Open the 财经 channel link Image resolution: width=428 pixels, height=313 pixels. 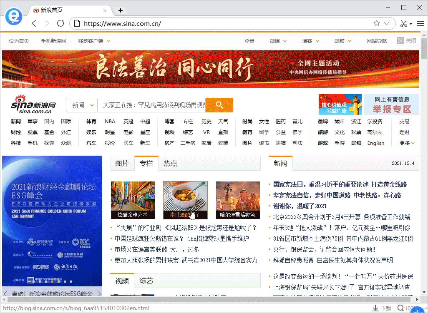[x=16, y=132]
